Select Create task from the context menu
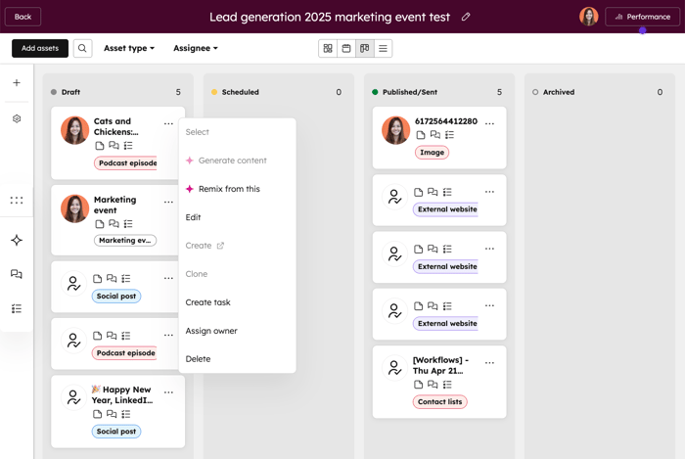685x459 pixels. pos(208,302)
